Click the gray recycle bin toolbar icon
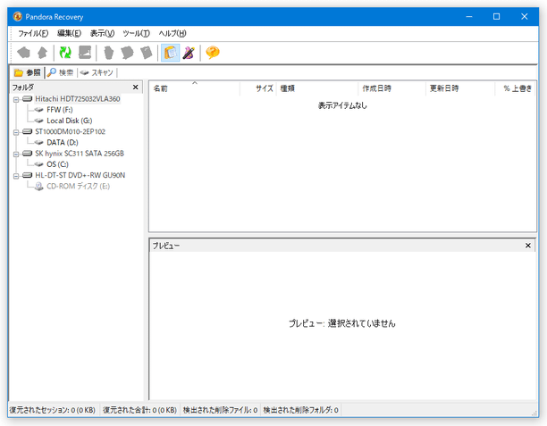 [109, 53]
